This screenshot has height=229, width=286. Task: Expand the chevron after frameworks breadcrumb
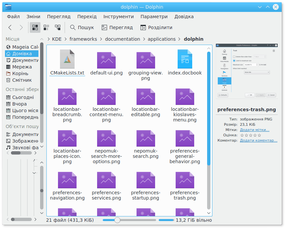[101, 39]
